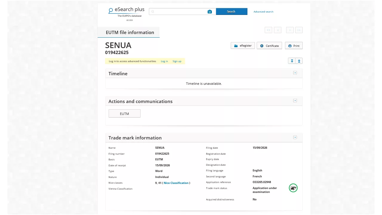Screen dimensions: 382x215
Task: Expand all sections with double-down arrow
Action: click(292, 61)
